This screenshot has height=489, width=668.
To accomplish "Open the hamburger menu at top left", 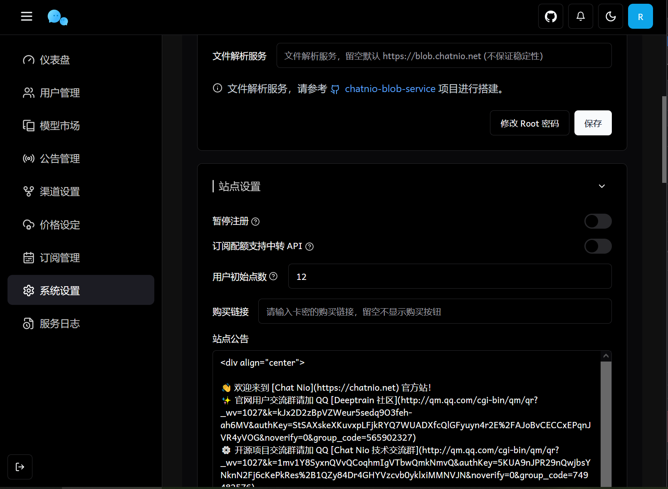I will 26,16.
